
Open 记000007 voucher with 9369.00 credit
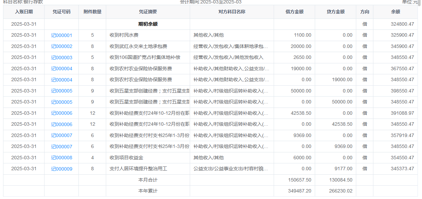[x=62, y=147]
